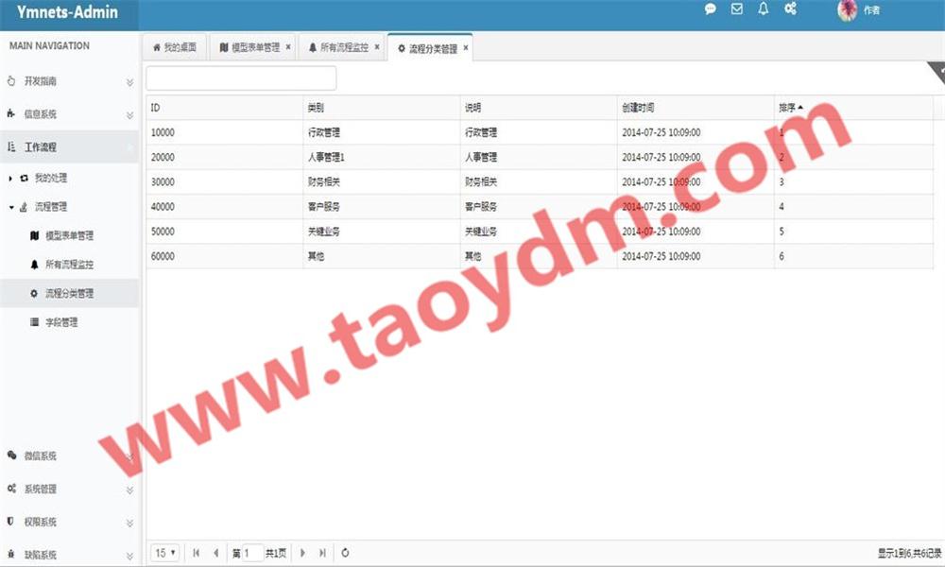Select the 人事管理1 category cell
The image size is (945, 567).
tap(382, 157)
